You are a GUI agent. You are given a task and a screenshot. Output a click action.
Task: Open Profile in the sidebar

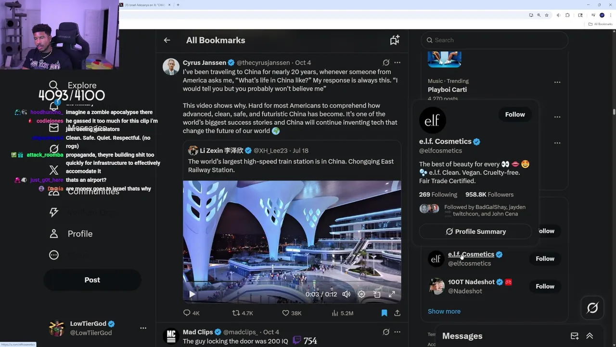(x=71, y=234)
